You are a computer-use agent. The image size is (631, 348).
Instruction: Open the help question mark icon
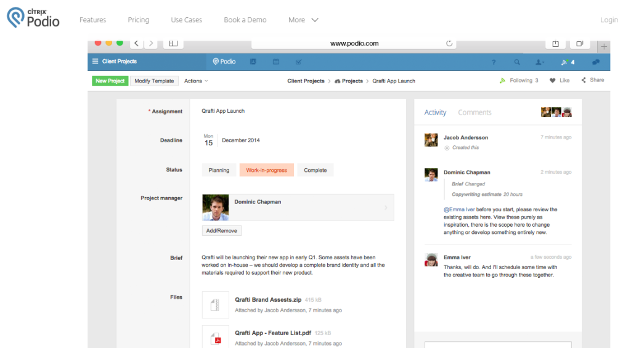point(494,62)
